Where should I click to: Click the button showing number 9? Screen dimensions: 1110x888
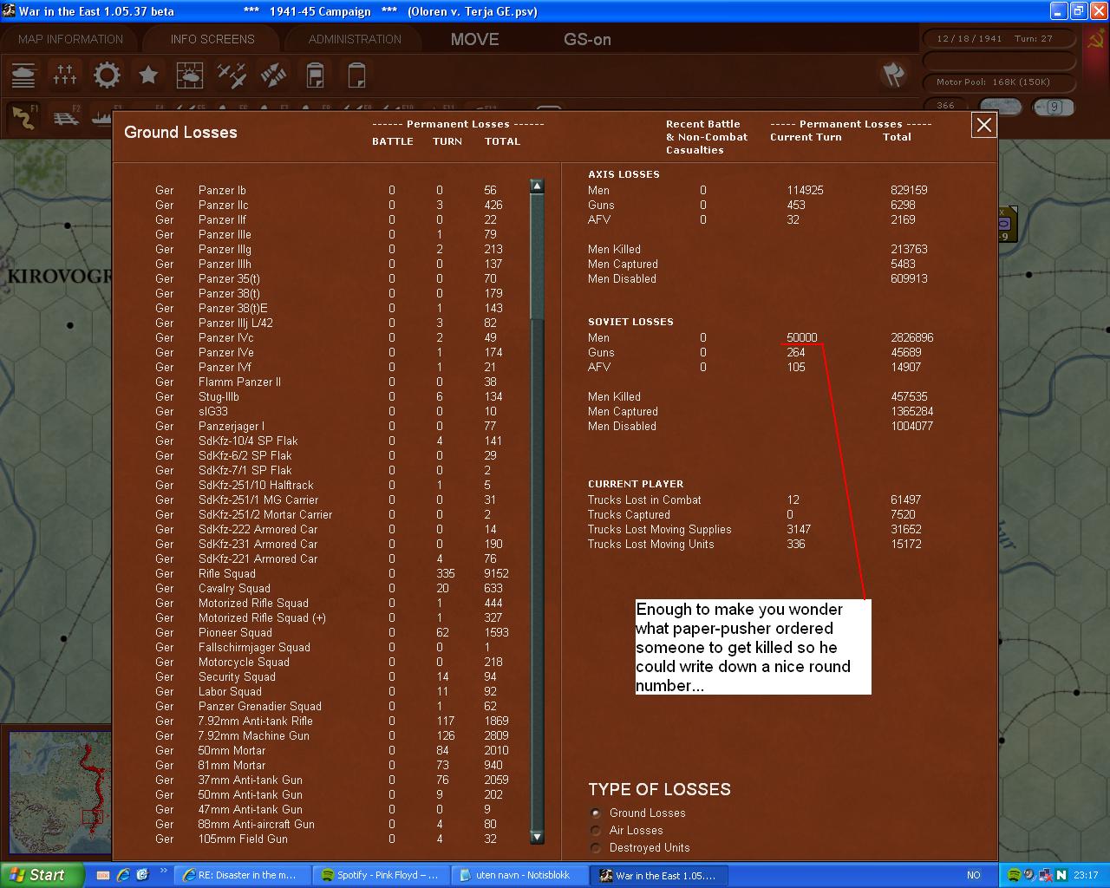coord(1054,107)
